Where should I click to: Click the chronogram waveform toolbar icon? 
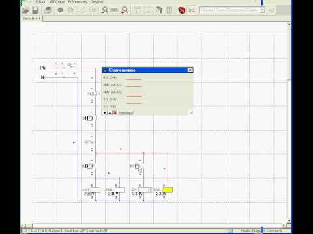click(192, 10)
